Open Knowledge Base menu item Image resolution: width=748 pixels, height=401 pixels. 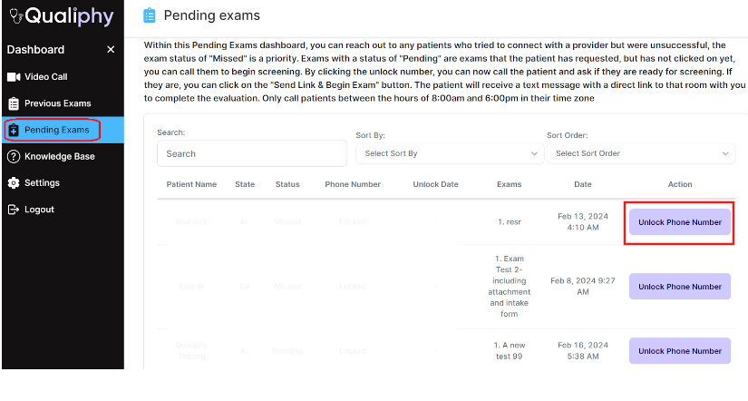[59, 156]
